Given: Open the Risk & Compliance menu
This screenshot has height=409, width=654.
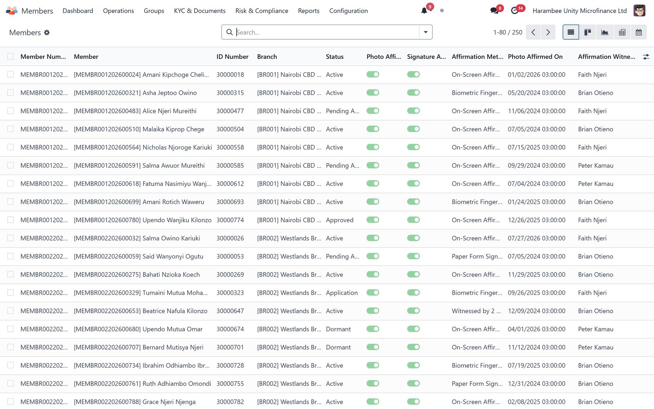Looking at the screenshot, I should tap(262, 11).
